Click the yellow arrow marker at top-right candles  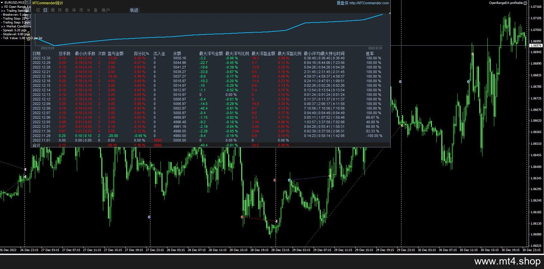[x=472, y=54]
